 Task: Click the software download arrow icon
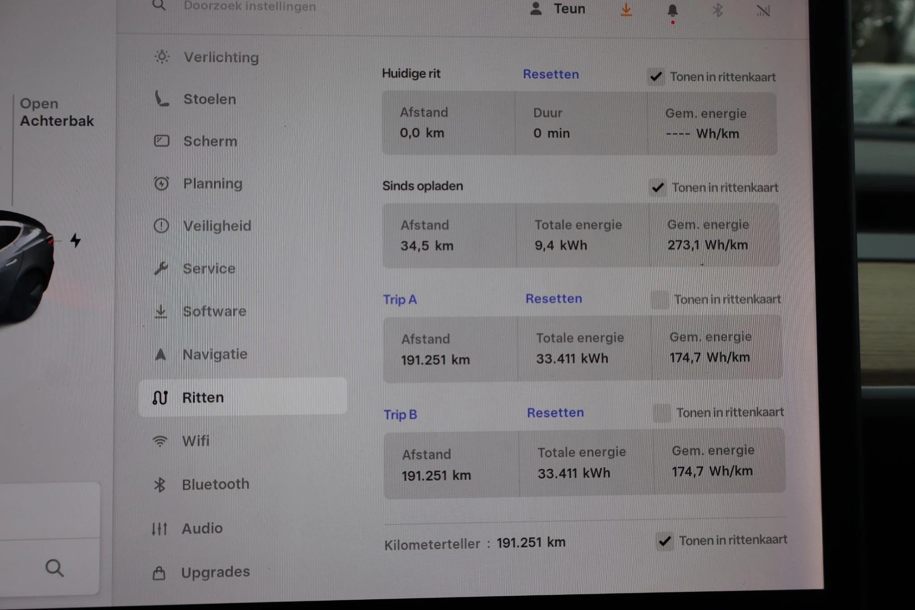coord(626,10)
